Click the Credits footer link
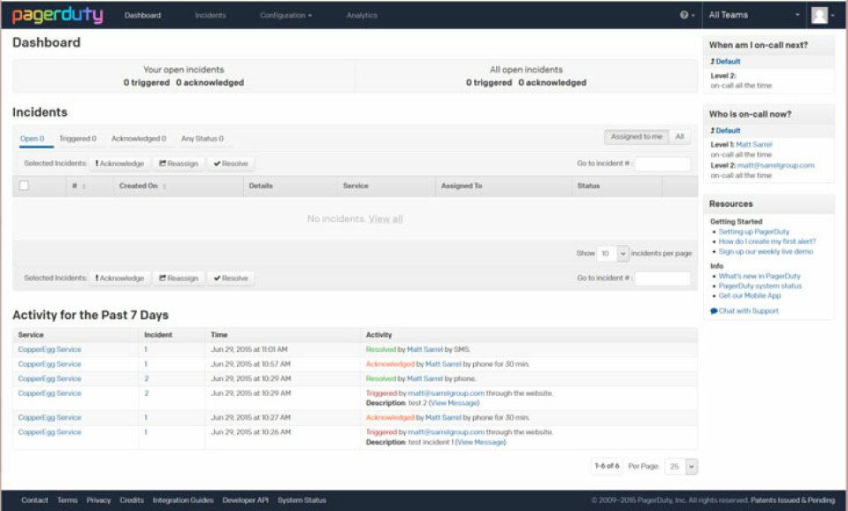 (x=132, y=500)
